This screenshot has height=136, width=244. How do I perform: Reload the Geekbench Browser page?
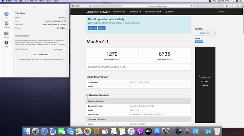(x=191, y=6)
